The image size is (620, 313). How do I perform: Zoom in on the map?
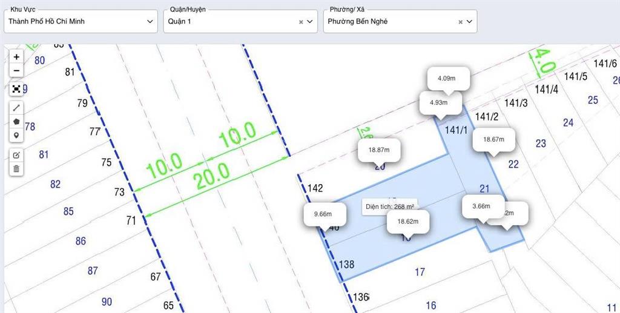pos(16,56)
